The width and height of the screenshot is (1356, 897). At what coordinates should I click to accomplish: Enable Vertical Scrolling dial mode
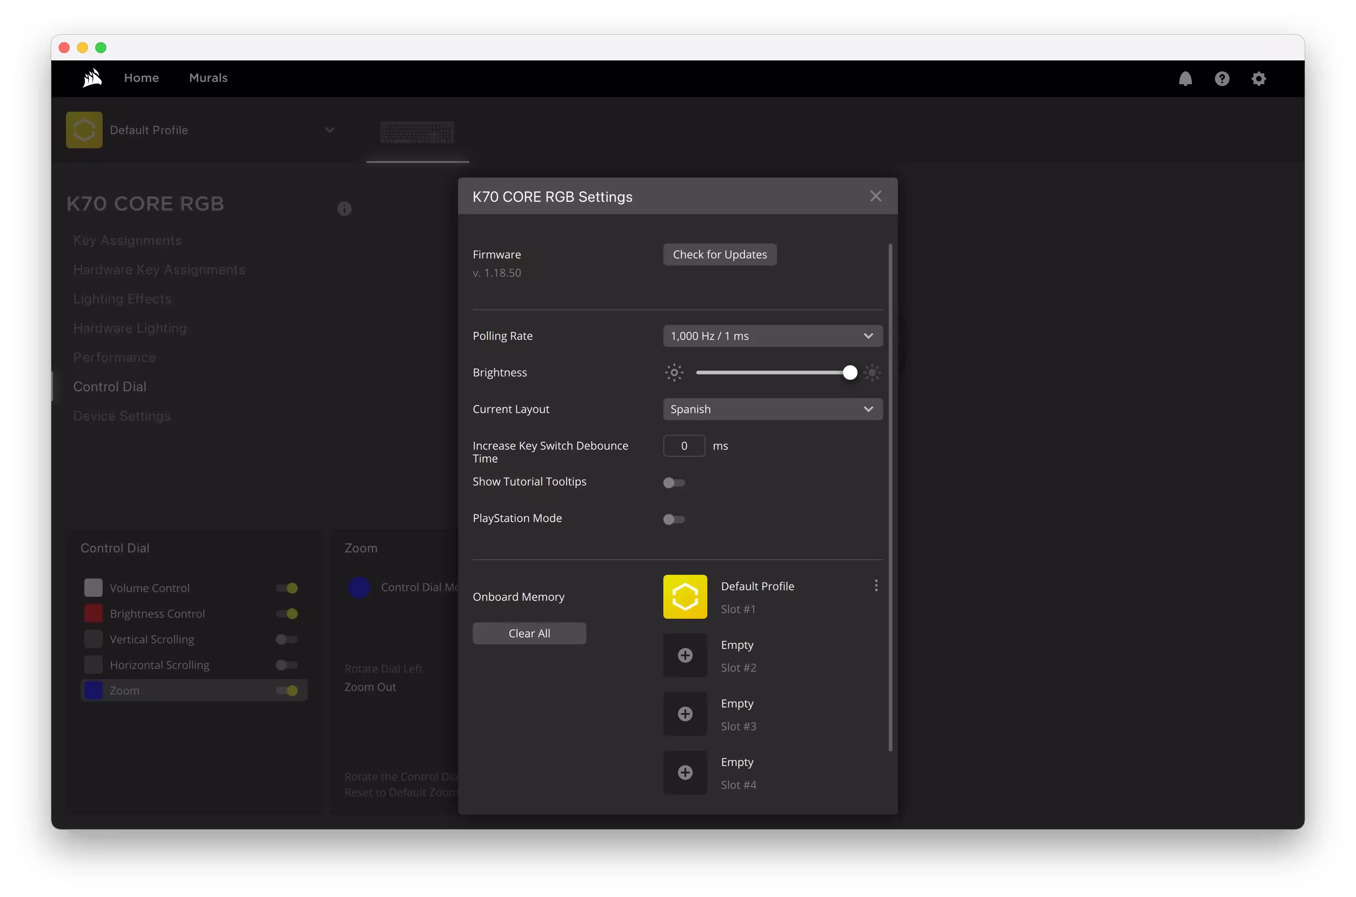pyautogui.click(x=287, y=640)
